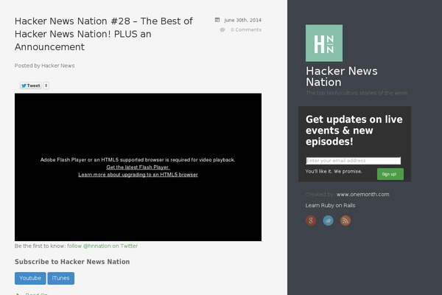Follow @hnnation on Twitter link
Viewport: 442px width, 295px height.
coord(102,246)
